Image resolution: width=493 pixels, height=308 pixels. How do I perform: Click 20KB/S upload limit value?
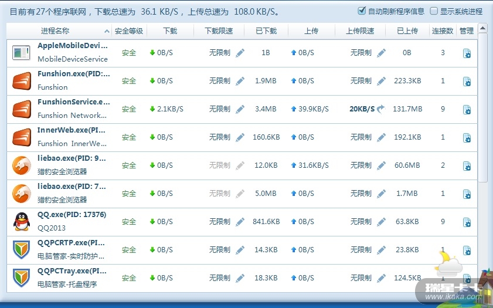pyautogui.click(x=362, y=109)
